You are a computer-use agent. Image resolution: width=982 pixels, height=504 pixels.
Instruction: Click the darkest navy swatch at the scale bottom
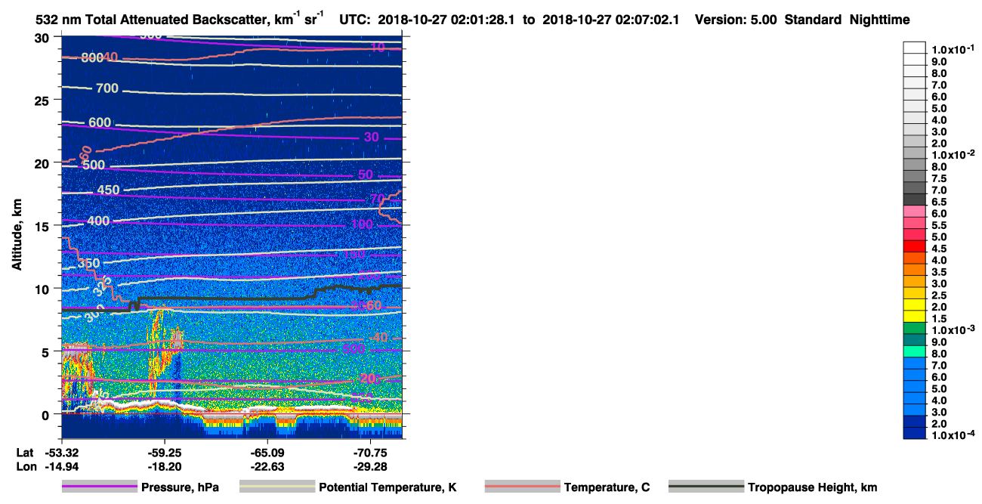(x=914, y=433)
